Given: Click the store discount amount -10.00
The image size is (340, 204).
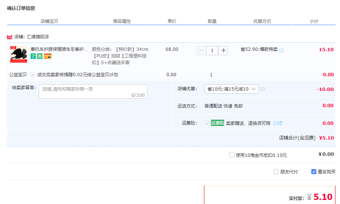Looking at the screenshot, I should pos(325,89).
